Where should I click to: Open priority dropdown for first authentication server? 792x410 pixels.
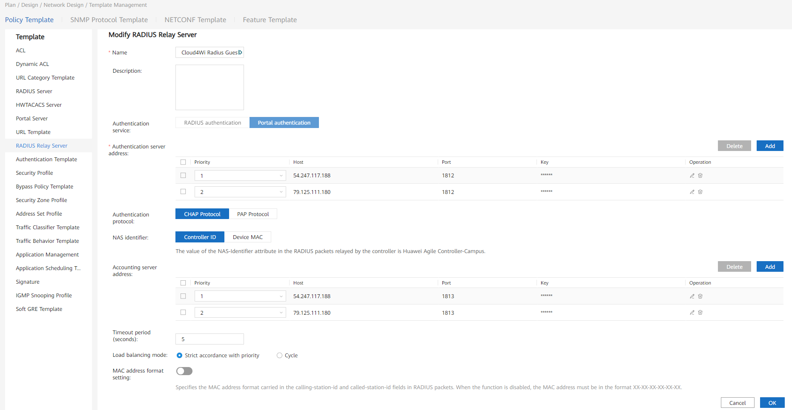240,176
